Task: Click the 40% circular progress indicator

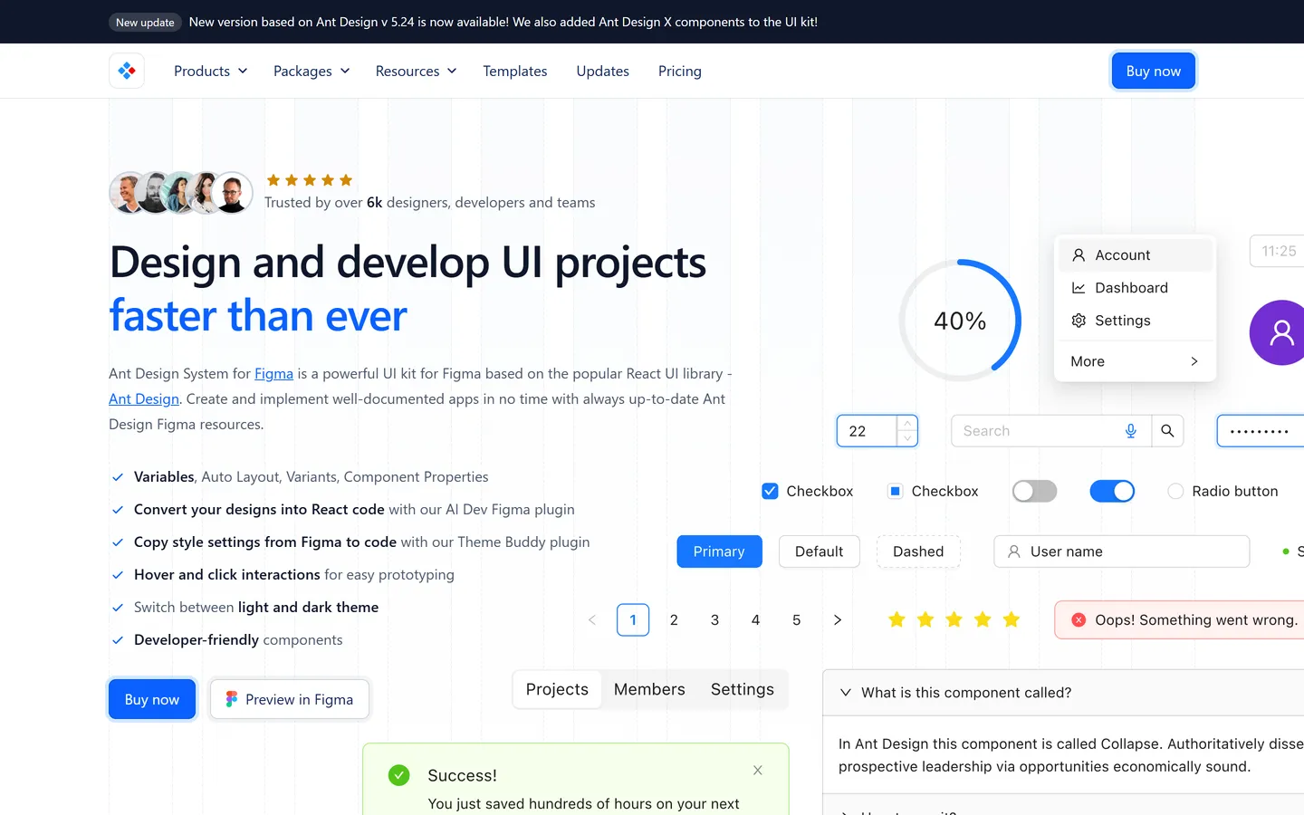Action: click(960, 321)
